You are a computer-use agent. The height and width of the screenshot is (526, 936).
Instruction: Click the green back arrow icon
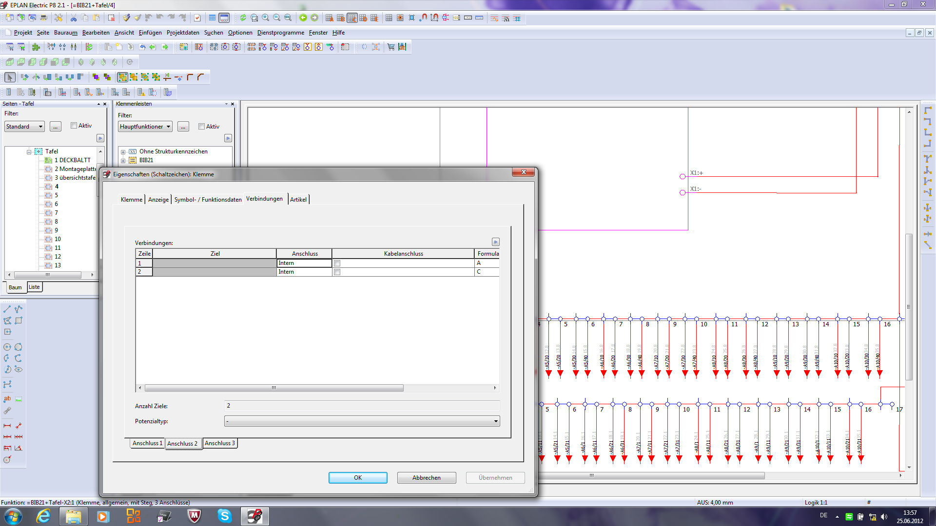click(303, 18)
